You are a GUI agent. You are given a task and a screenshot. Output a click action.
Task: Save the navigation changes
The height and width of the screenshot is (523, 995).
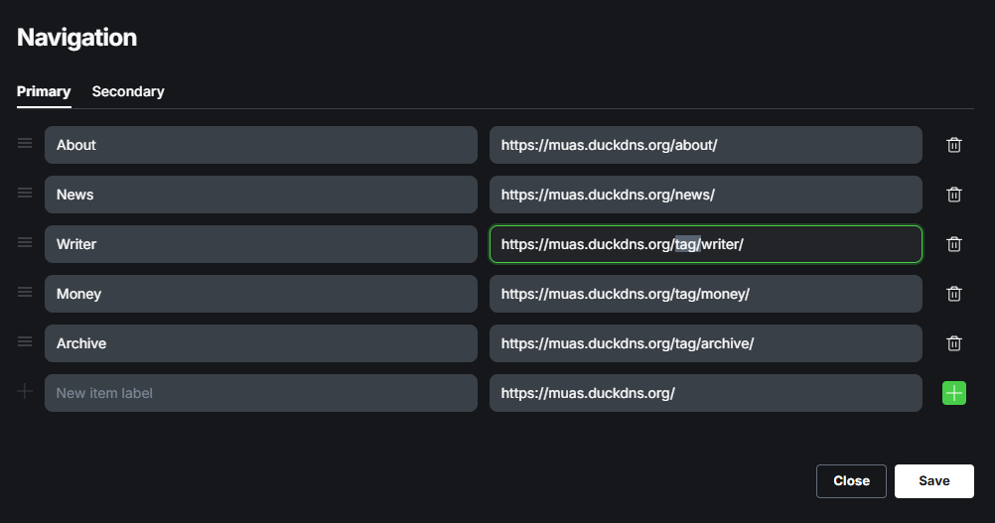coord(933,480)
